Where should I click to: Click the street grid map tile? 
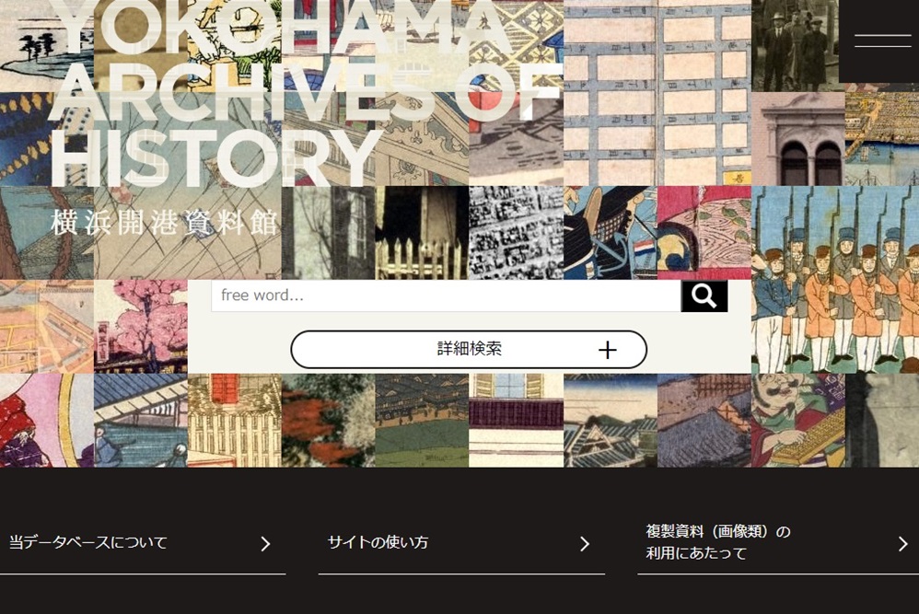coord(657,93)
